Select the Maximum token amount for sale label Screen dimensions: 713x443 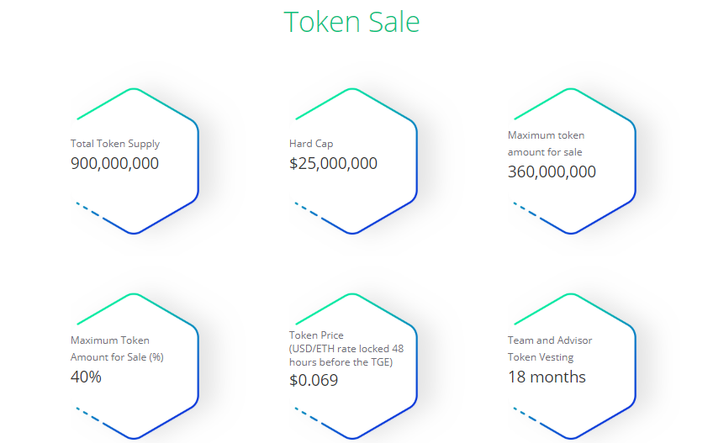[x=546, y=144]
